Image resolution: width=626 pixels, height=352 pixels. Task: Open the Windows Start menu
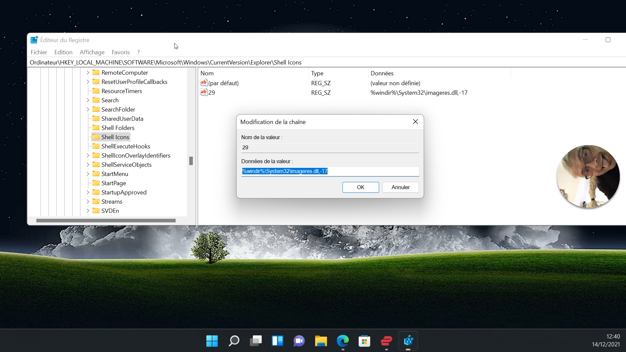[x=212, y=341]
